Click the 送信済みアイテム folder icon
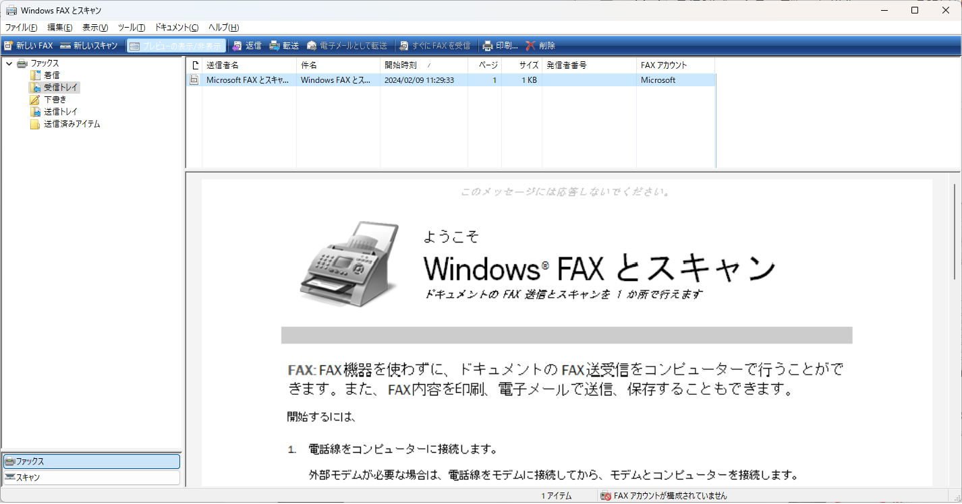The height and width of the screenshot is (504, 962). (35, 124)
